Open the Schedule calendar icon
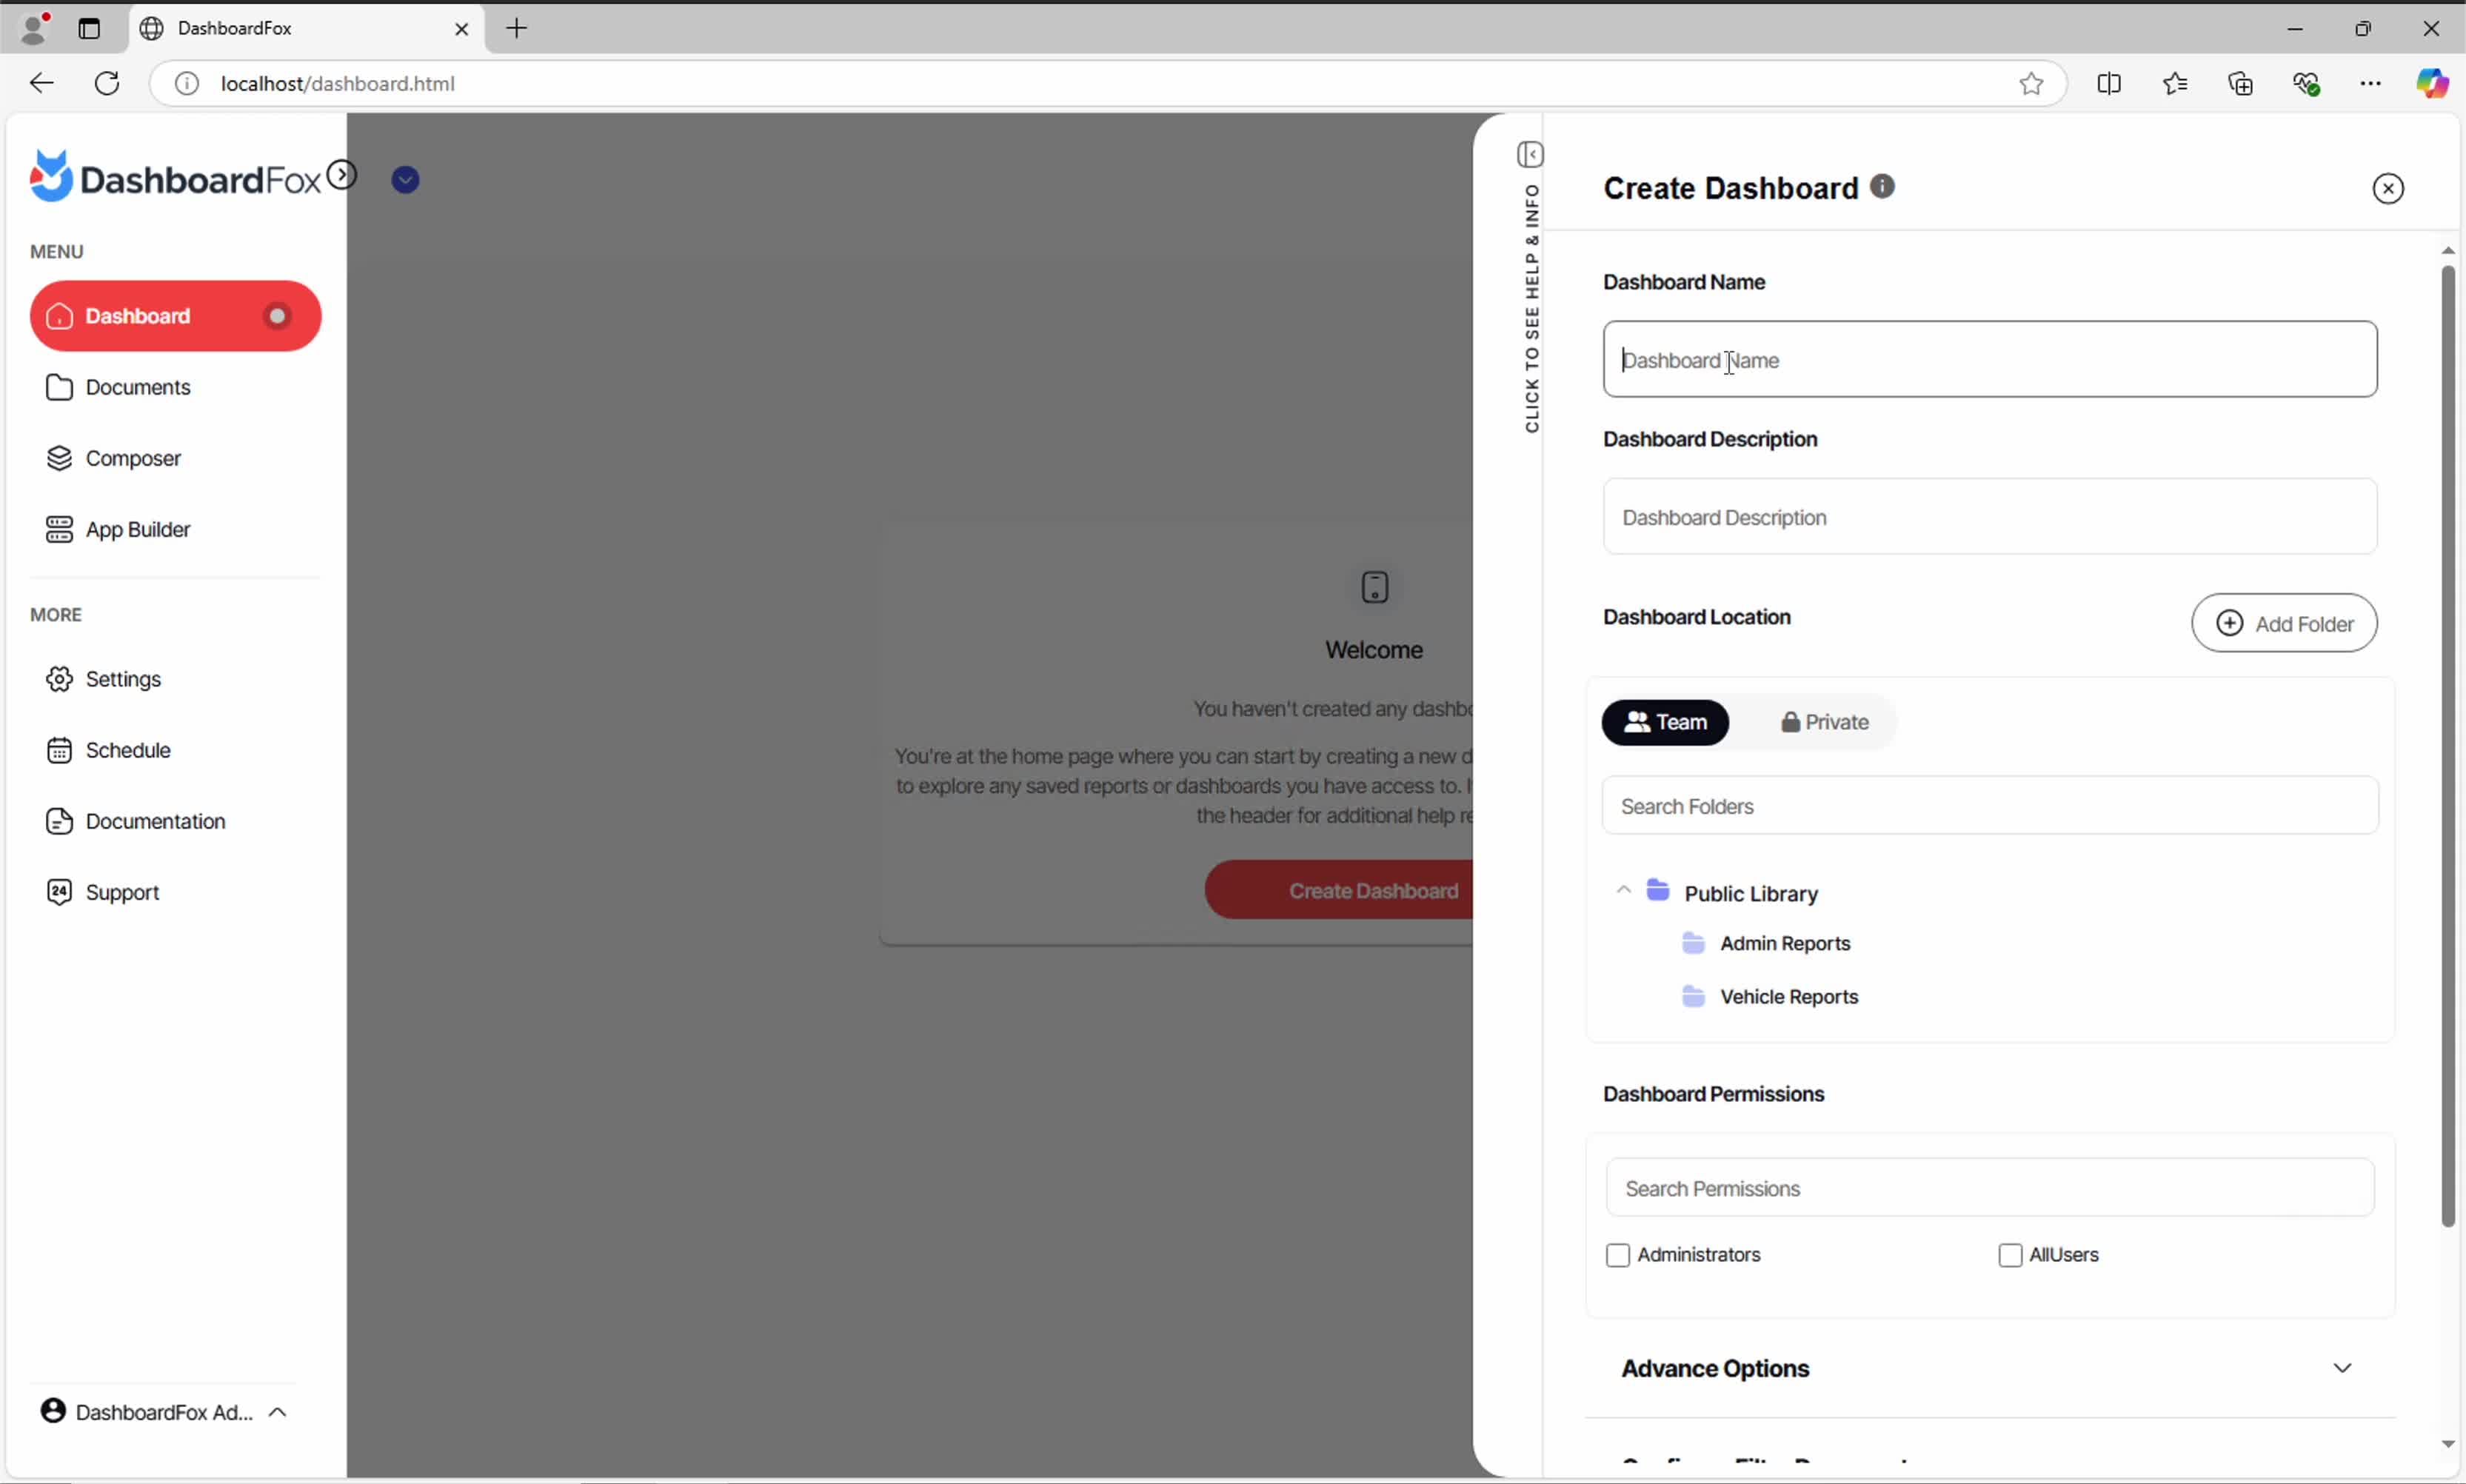2466x1484 pixels. tap(59, 750)
